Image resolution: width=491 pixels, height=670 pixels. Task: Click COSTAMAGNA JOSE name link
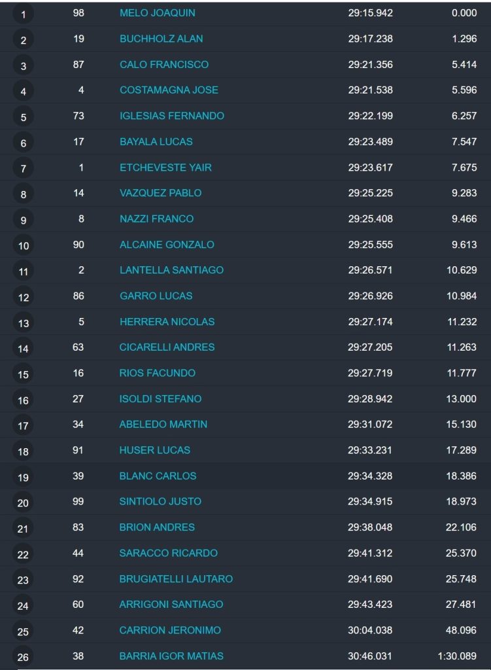(x=169, y=90)
